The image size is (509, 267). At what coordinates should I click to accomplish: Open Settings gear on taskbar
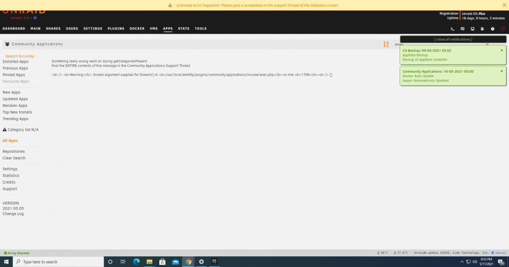tap(201, 262)
